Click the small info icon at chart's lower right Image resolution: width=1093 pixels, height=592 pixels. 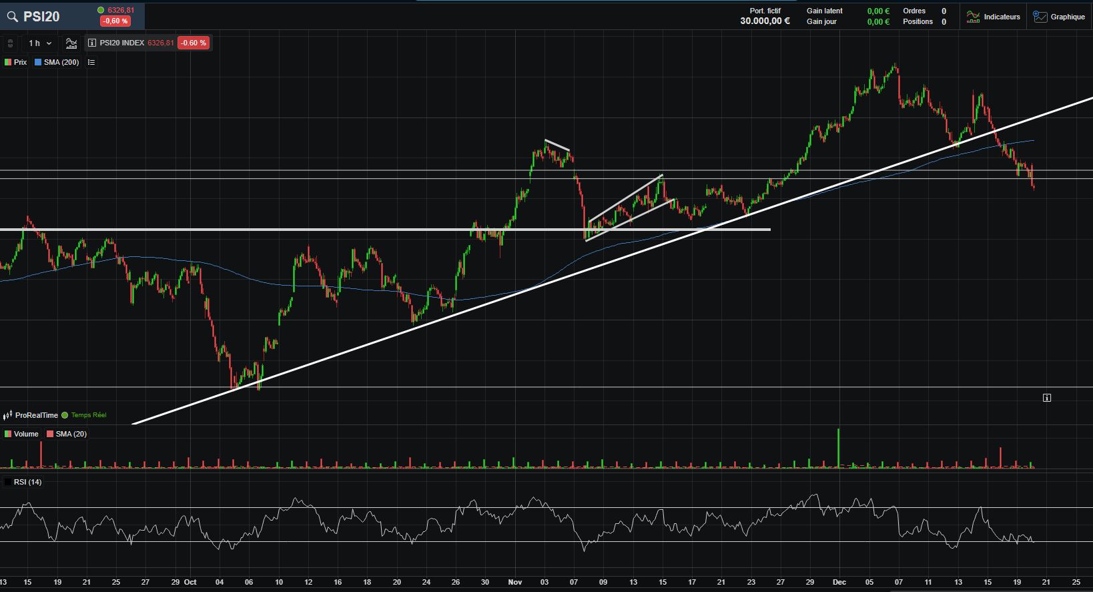point(1047,398)
